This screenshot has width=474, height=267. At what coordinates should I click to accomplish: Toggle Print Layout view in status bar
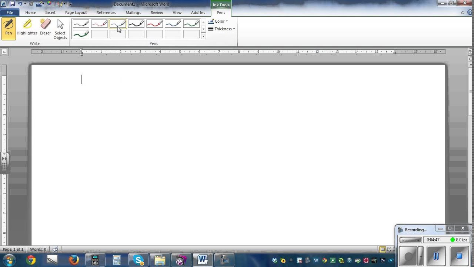(383, 250)
